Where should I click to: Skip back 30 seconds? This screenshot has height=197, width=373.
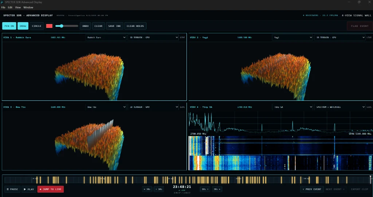[147, 189]
